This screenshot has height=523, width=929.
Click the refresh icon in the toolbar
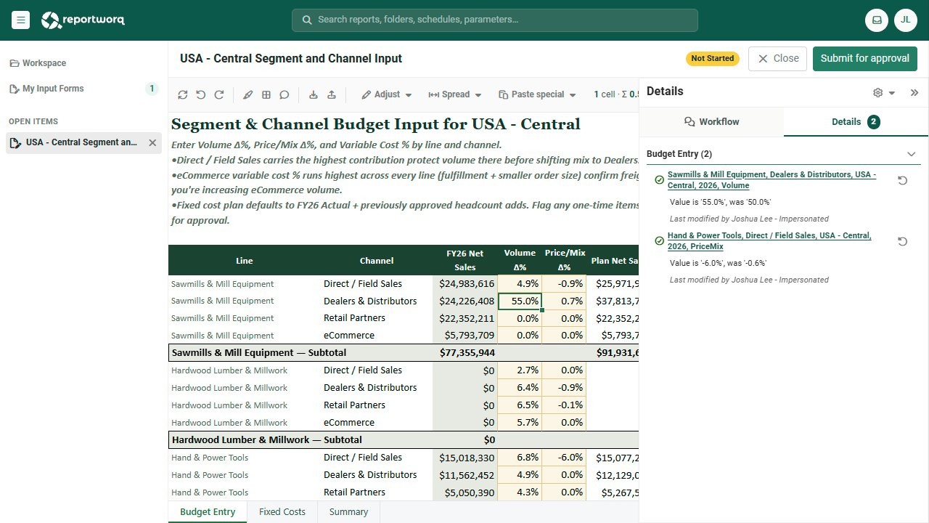click(x=183, y=94)
